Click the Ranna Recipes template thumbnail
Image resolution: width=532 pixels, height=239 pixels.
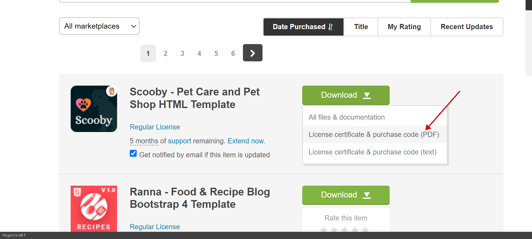94,208
